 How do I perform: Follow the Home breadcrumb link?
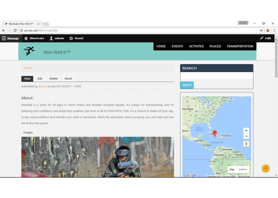coord(28,68)
